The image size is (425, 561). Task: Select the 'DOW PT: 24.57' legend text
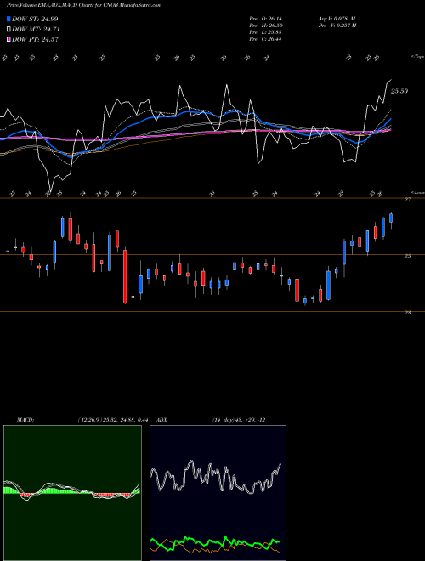(x=36, y=39)
